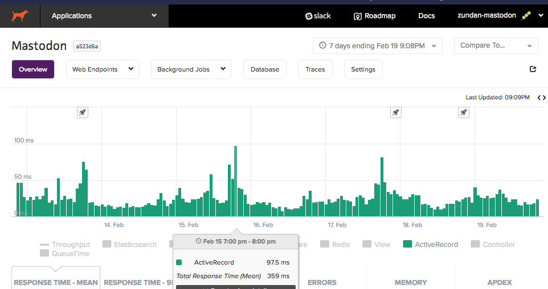Click the Slack logo icon
This screenshot has width=548, height=289.
pyautogui.click(x=309, y=16)
